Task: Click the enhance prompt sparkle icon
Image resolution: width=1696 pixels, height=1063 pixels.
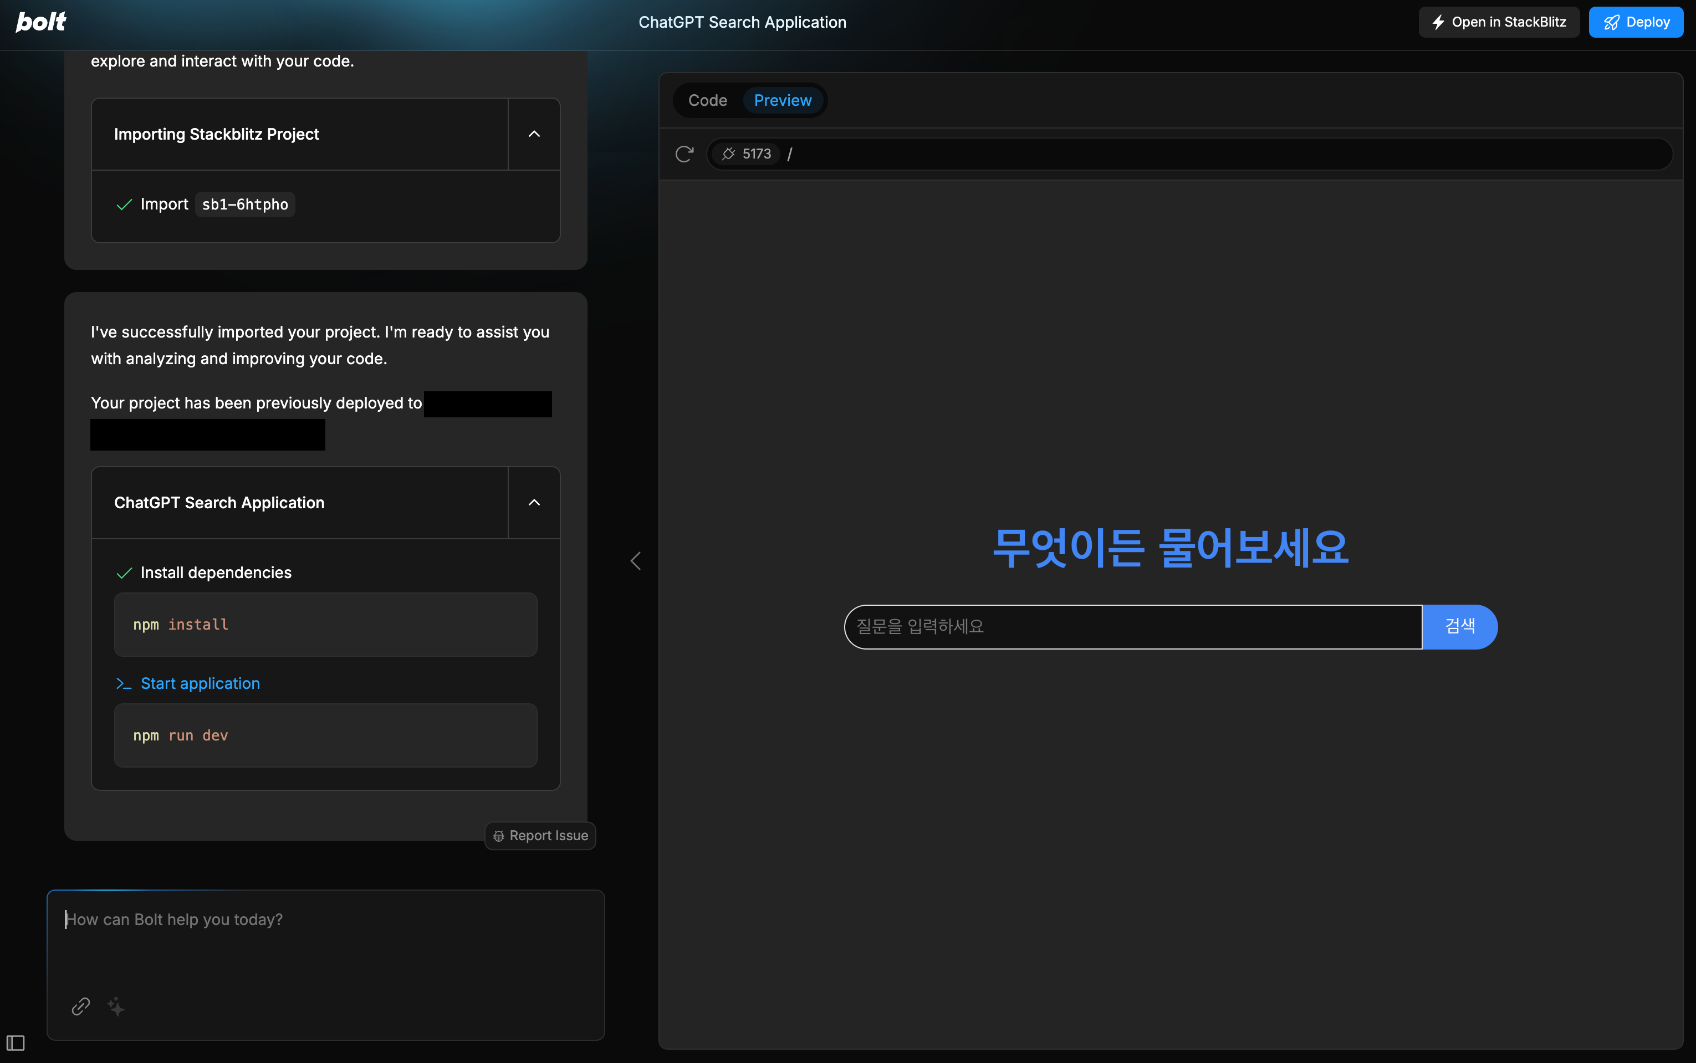Action: click(116, 1007)
